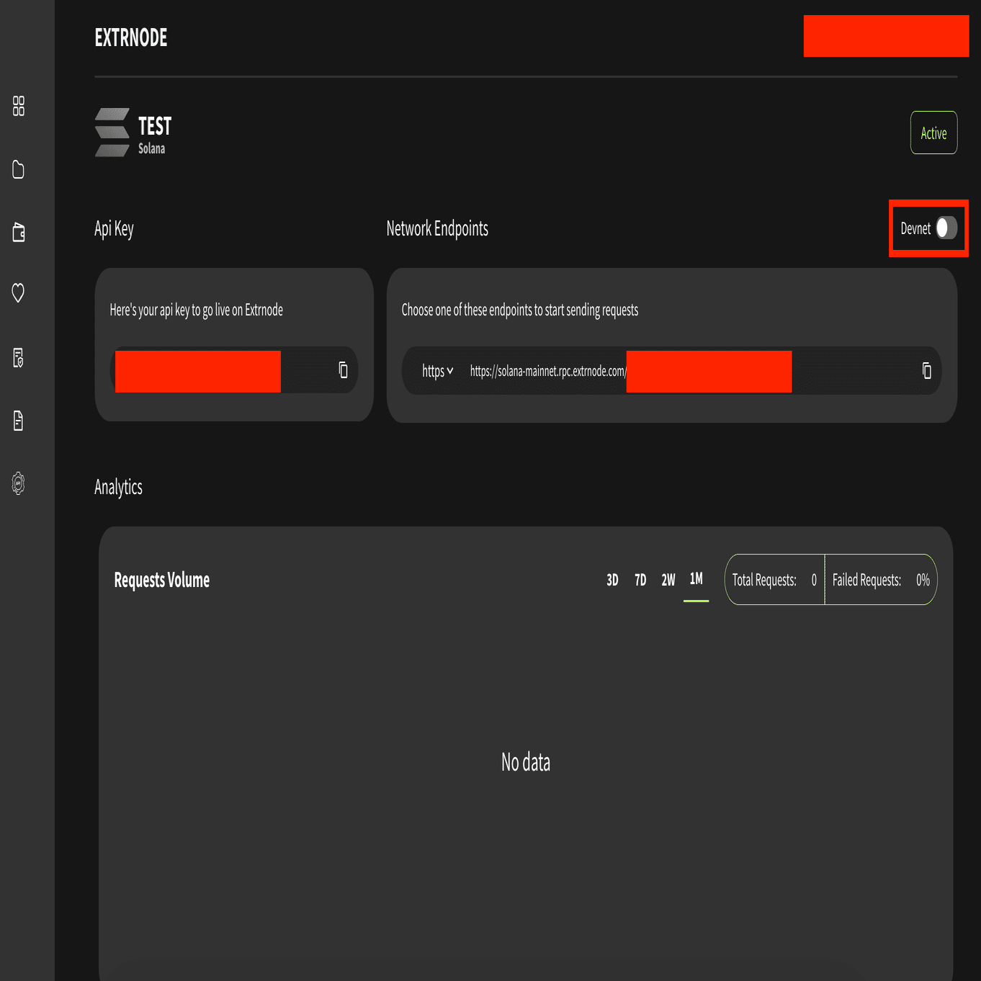The width and height of the screenshot is (981, 981).
Task: Click the EXTRNODE logo link
Action: click(131, 37)
